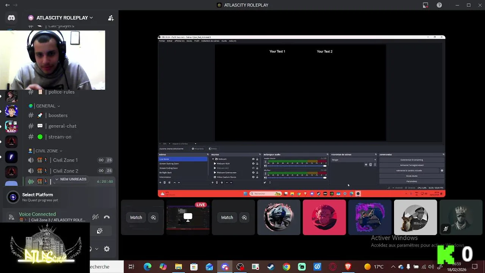The image size is (485, 273).
Task: Pop out the second stream tile
Action: click(244, 217)
